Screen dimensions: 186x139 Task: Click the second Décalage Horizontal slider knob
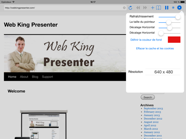click(161, 33)
